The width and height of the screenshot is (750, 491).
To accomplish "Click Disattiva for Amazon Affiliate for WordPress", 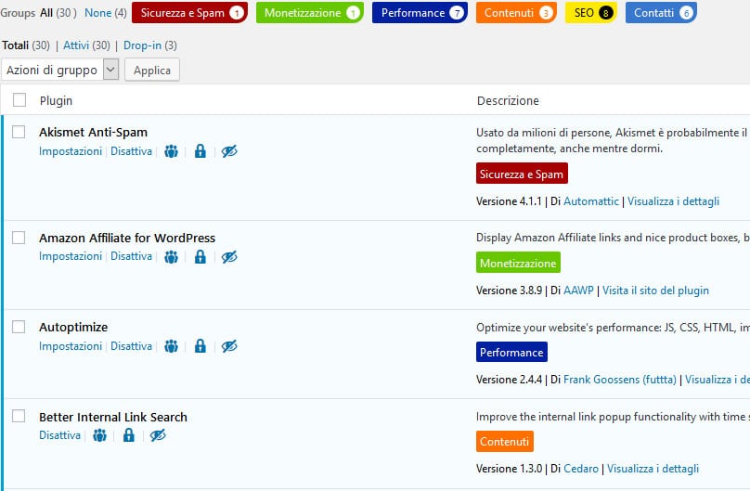I will [132, 256].
